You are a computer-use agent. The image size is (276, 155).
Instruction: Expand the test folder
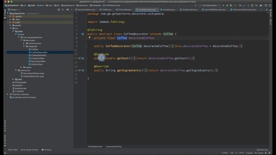click(13, 79)
